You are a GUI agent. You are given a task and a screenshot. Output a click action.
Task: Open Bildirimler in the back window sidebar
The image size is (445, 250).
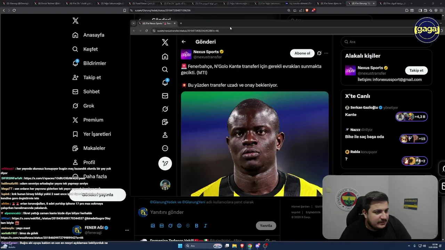89,63
